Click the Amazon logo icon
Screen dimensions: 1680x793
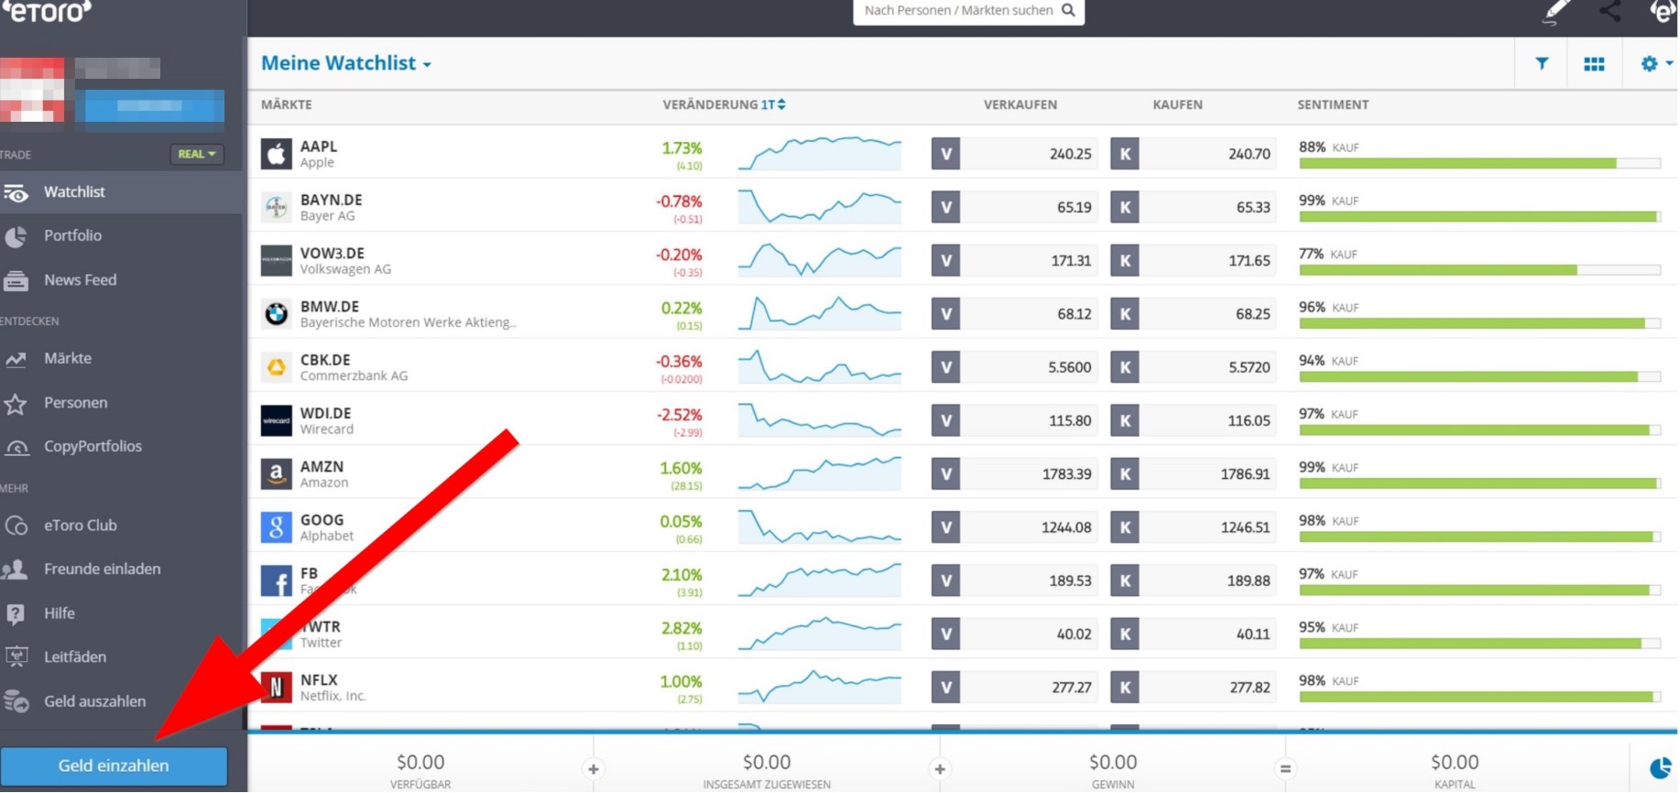tap(276, 474)
